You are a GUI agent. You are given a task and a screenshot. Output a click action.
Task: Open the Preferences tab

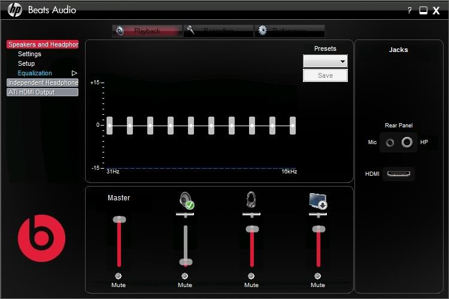(x=290, y=31)
